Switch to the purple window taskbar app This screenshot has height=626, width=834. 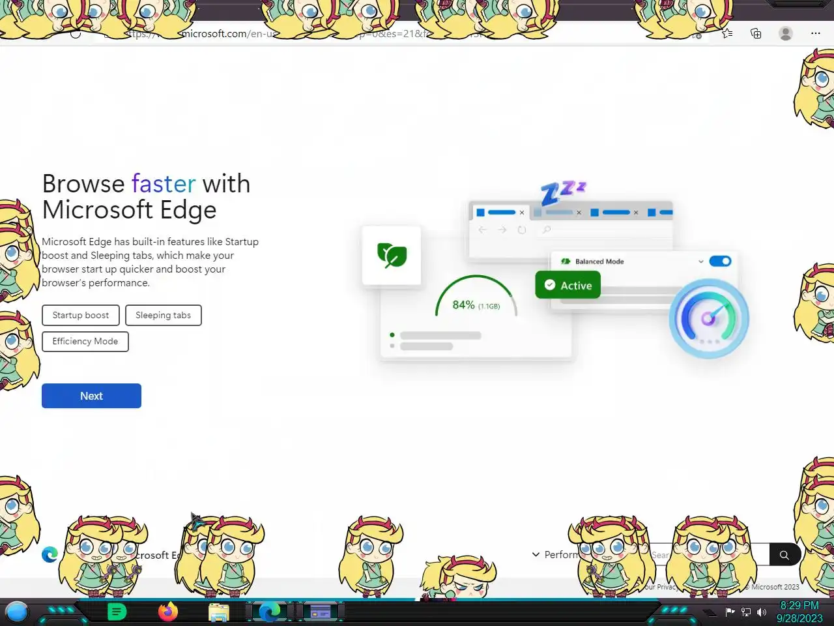coord(320,612)
